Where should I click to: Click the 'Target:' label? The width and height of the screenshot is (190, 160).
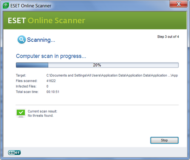(x=21, y=75)
